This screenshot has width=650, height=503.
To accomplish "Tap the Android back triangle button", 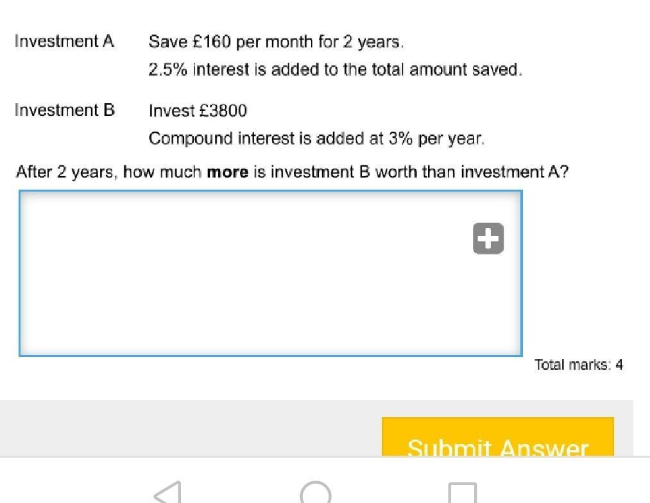I will (x=168, y=492).
